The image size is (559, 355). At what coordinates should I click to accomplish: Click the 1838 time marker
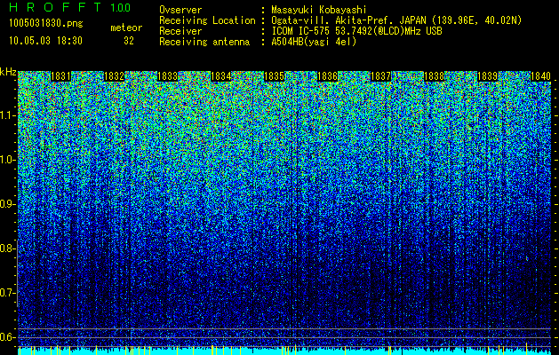point(435,76)
